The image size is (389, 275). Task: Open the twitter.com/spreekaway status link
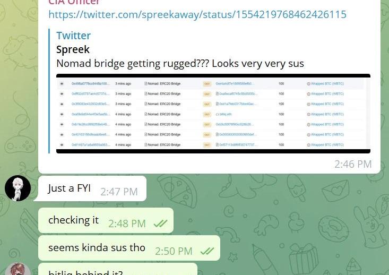click(197, 14)
